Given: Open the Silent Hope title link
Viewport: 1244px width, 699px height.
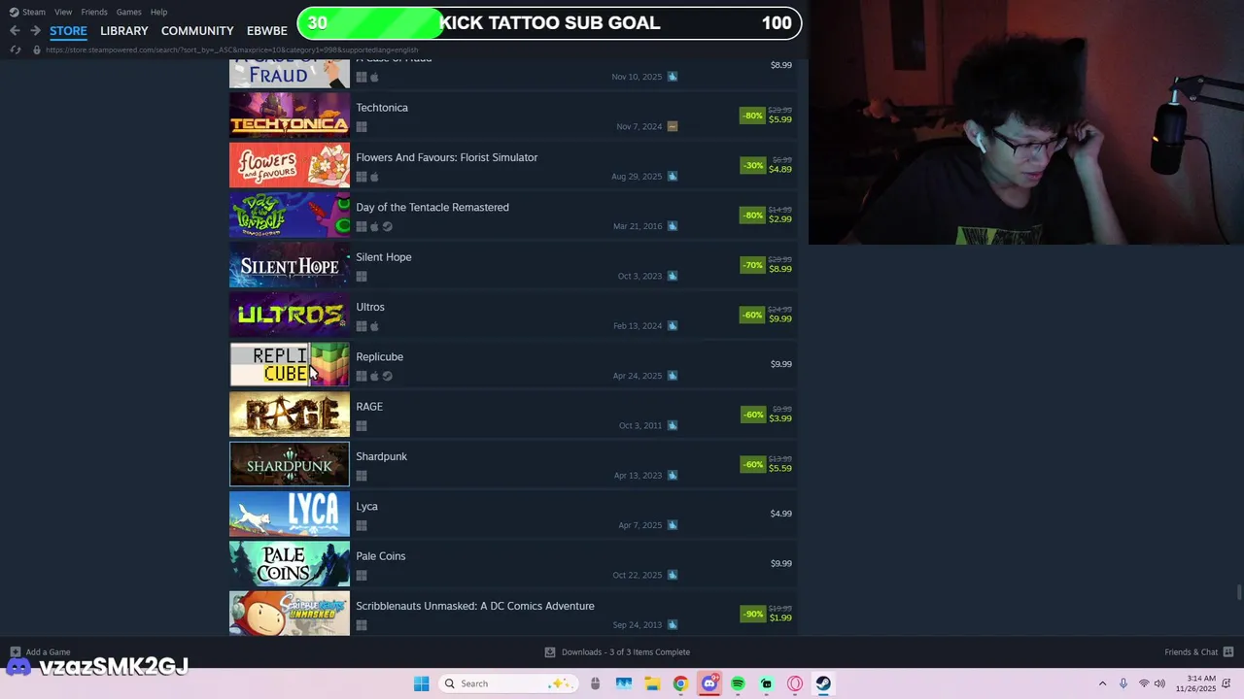Looking at the screenshot, I should (384, 257).
